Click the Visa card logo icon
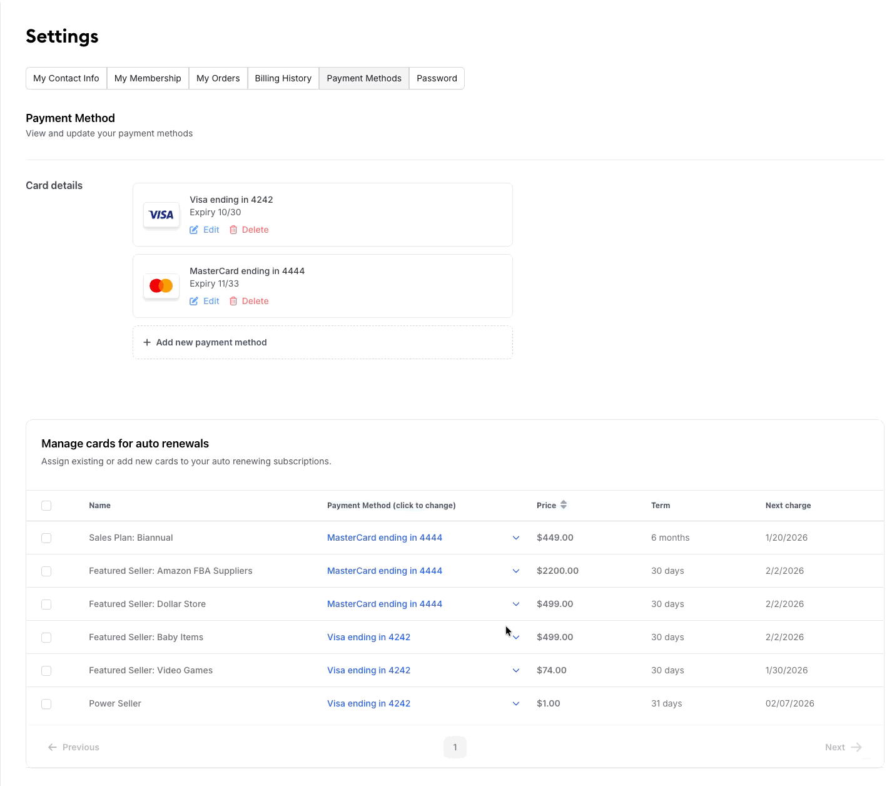 161,215
